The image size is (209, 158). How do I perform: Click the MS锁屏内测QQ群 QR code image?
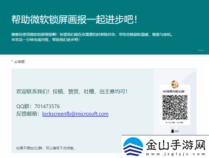point(175,107)
